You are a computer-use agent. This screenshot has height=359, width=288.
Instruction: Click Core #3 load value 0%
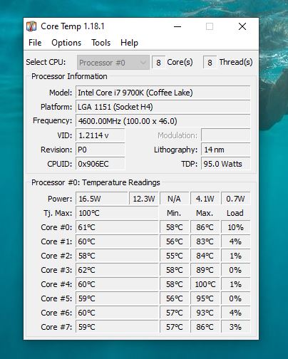[235, 270]
